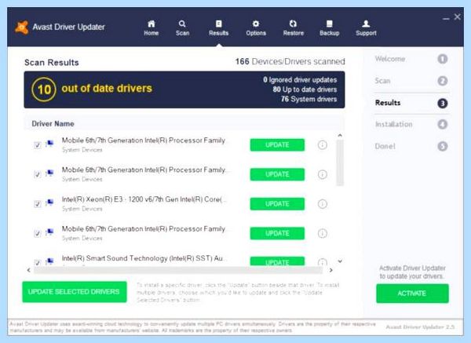The height and width of the screenshot is (343, 471).
Task: Go to the Home section
Action: click(151, 27)
